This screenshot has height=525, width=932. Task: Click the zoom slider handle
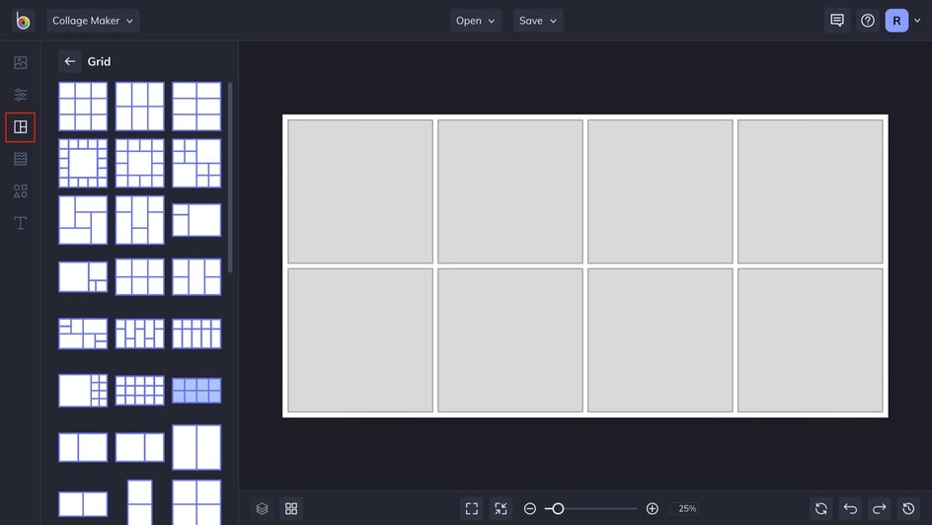point(558,509)
